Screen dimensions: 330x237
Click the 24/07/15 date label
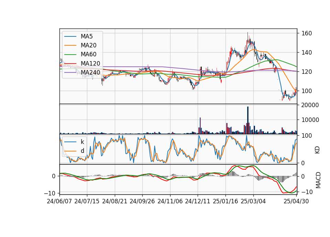click(87, 201)
